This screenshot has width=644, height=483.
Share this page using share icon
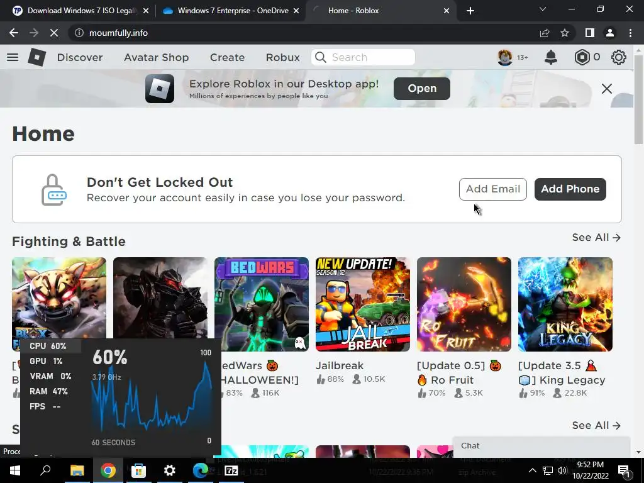tap(545, 33)
